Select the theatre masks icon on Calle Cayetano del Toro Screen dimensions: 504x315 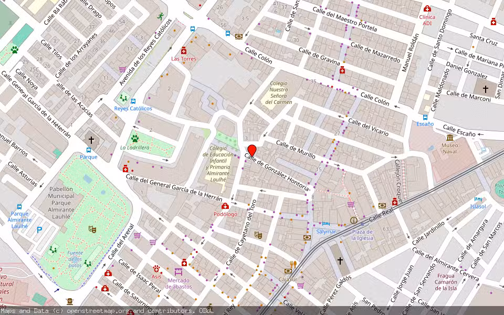[x=258, y=235]
